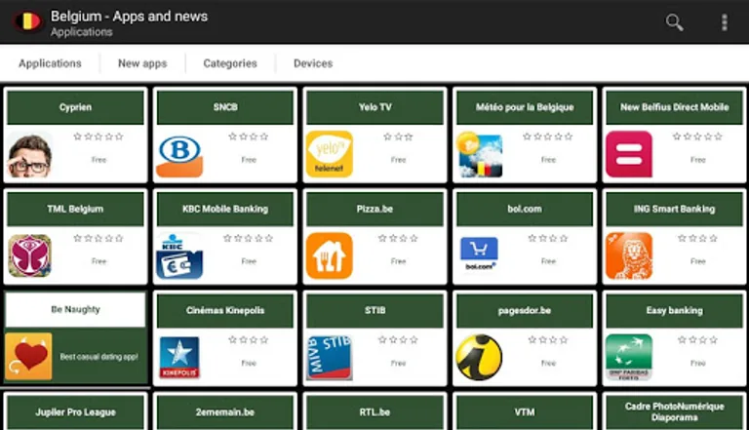Click the Free label under pagesdor.be
The height and width of the screenshot is (430, 749).
pos(548,363)
